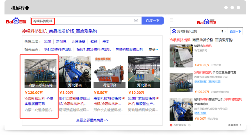This screenshot has height=135, width=251.
Task: Click the microphone voice search icon
Action: tap(222, 31)
